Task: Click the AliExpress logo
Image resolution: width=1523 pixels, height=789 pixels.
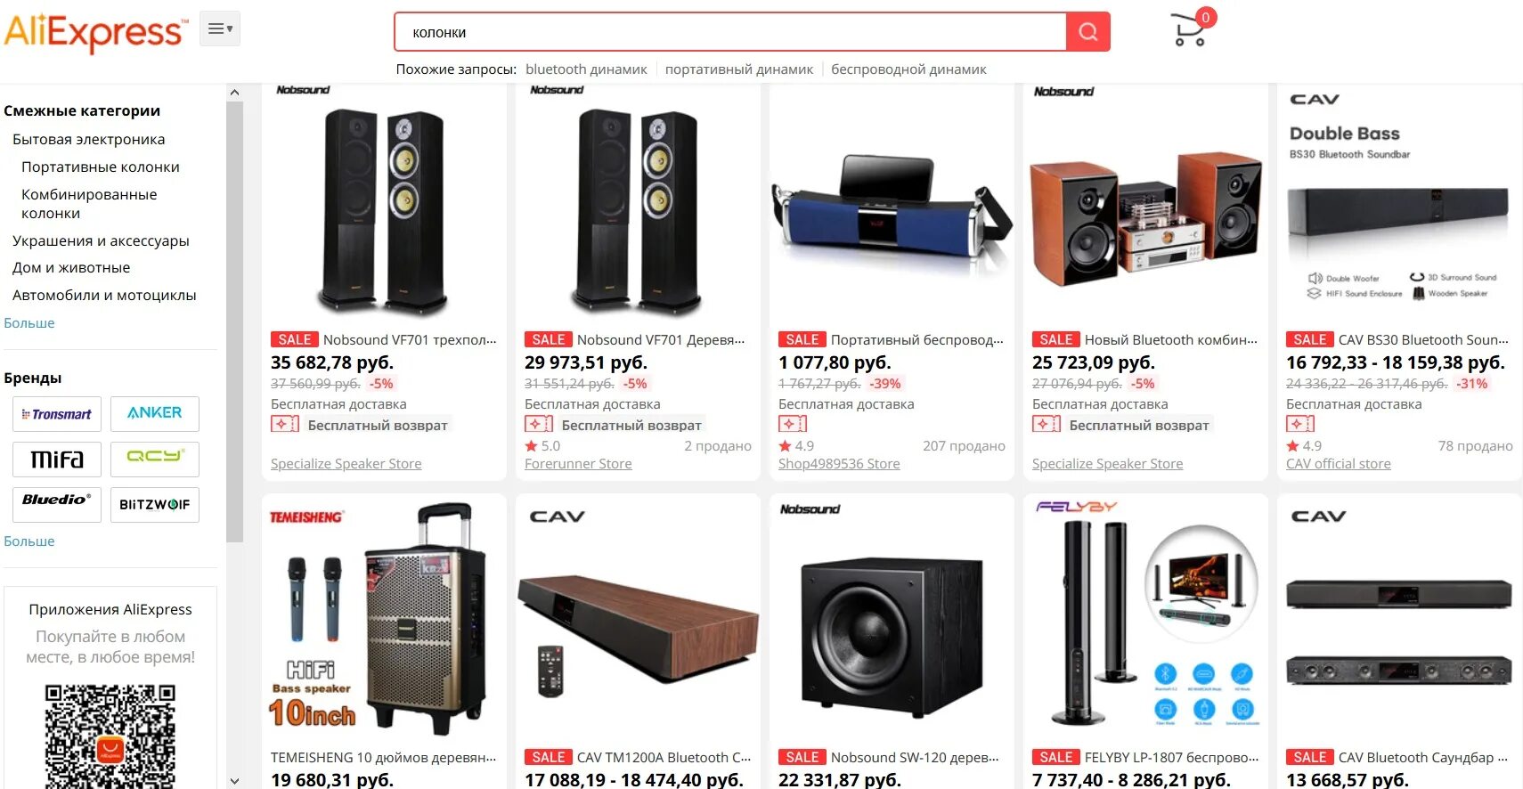Action: (x=95, y=32)
